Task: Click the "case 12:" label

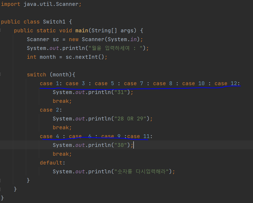Action: point(227,83)
